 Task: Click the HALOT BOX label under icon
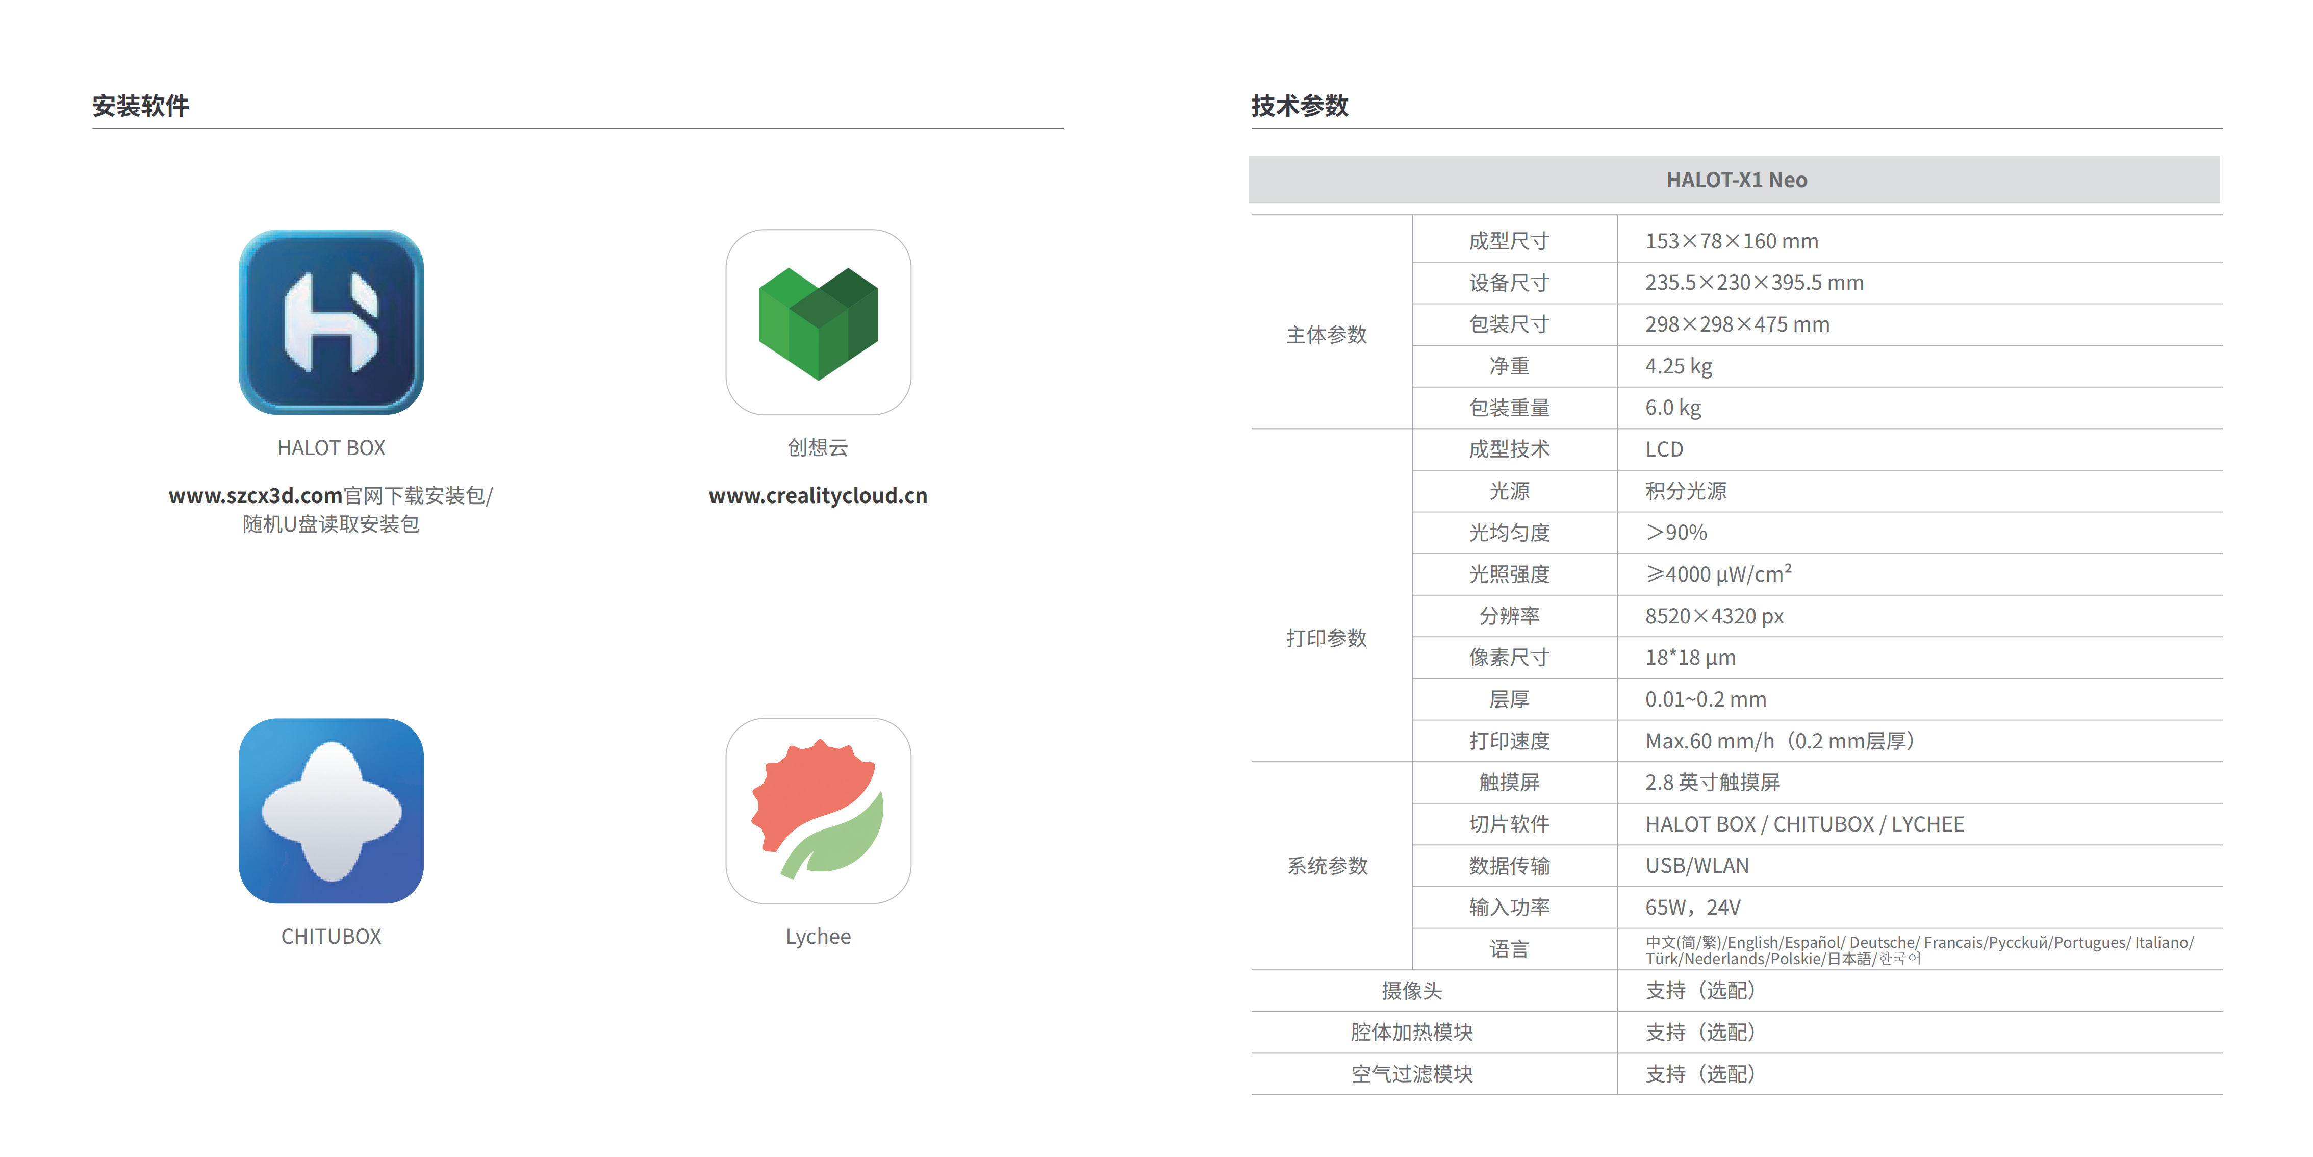coord(332,447)
